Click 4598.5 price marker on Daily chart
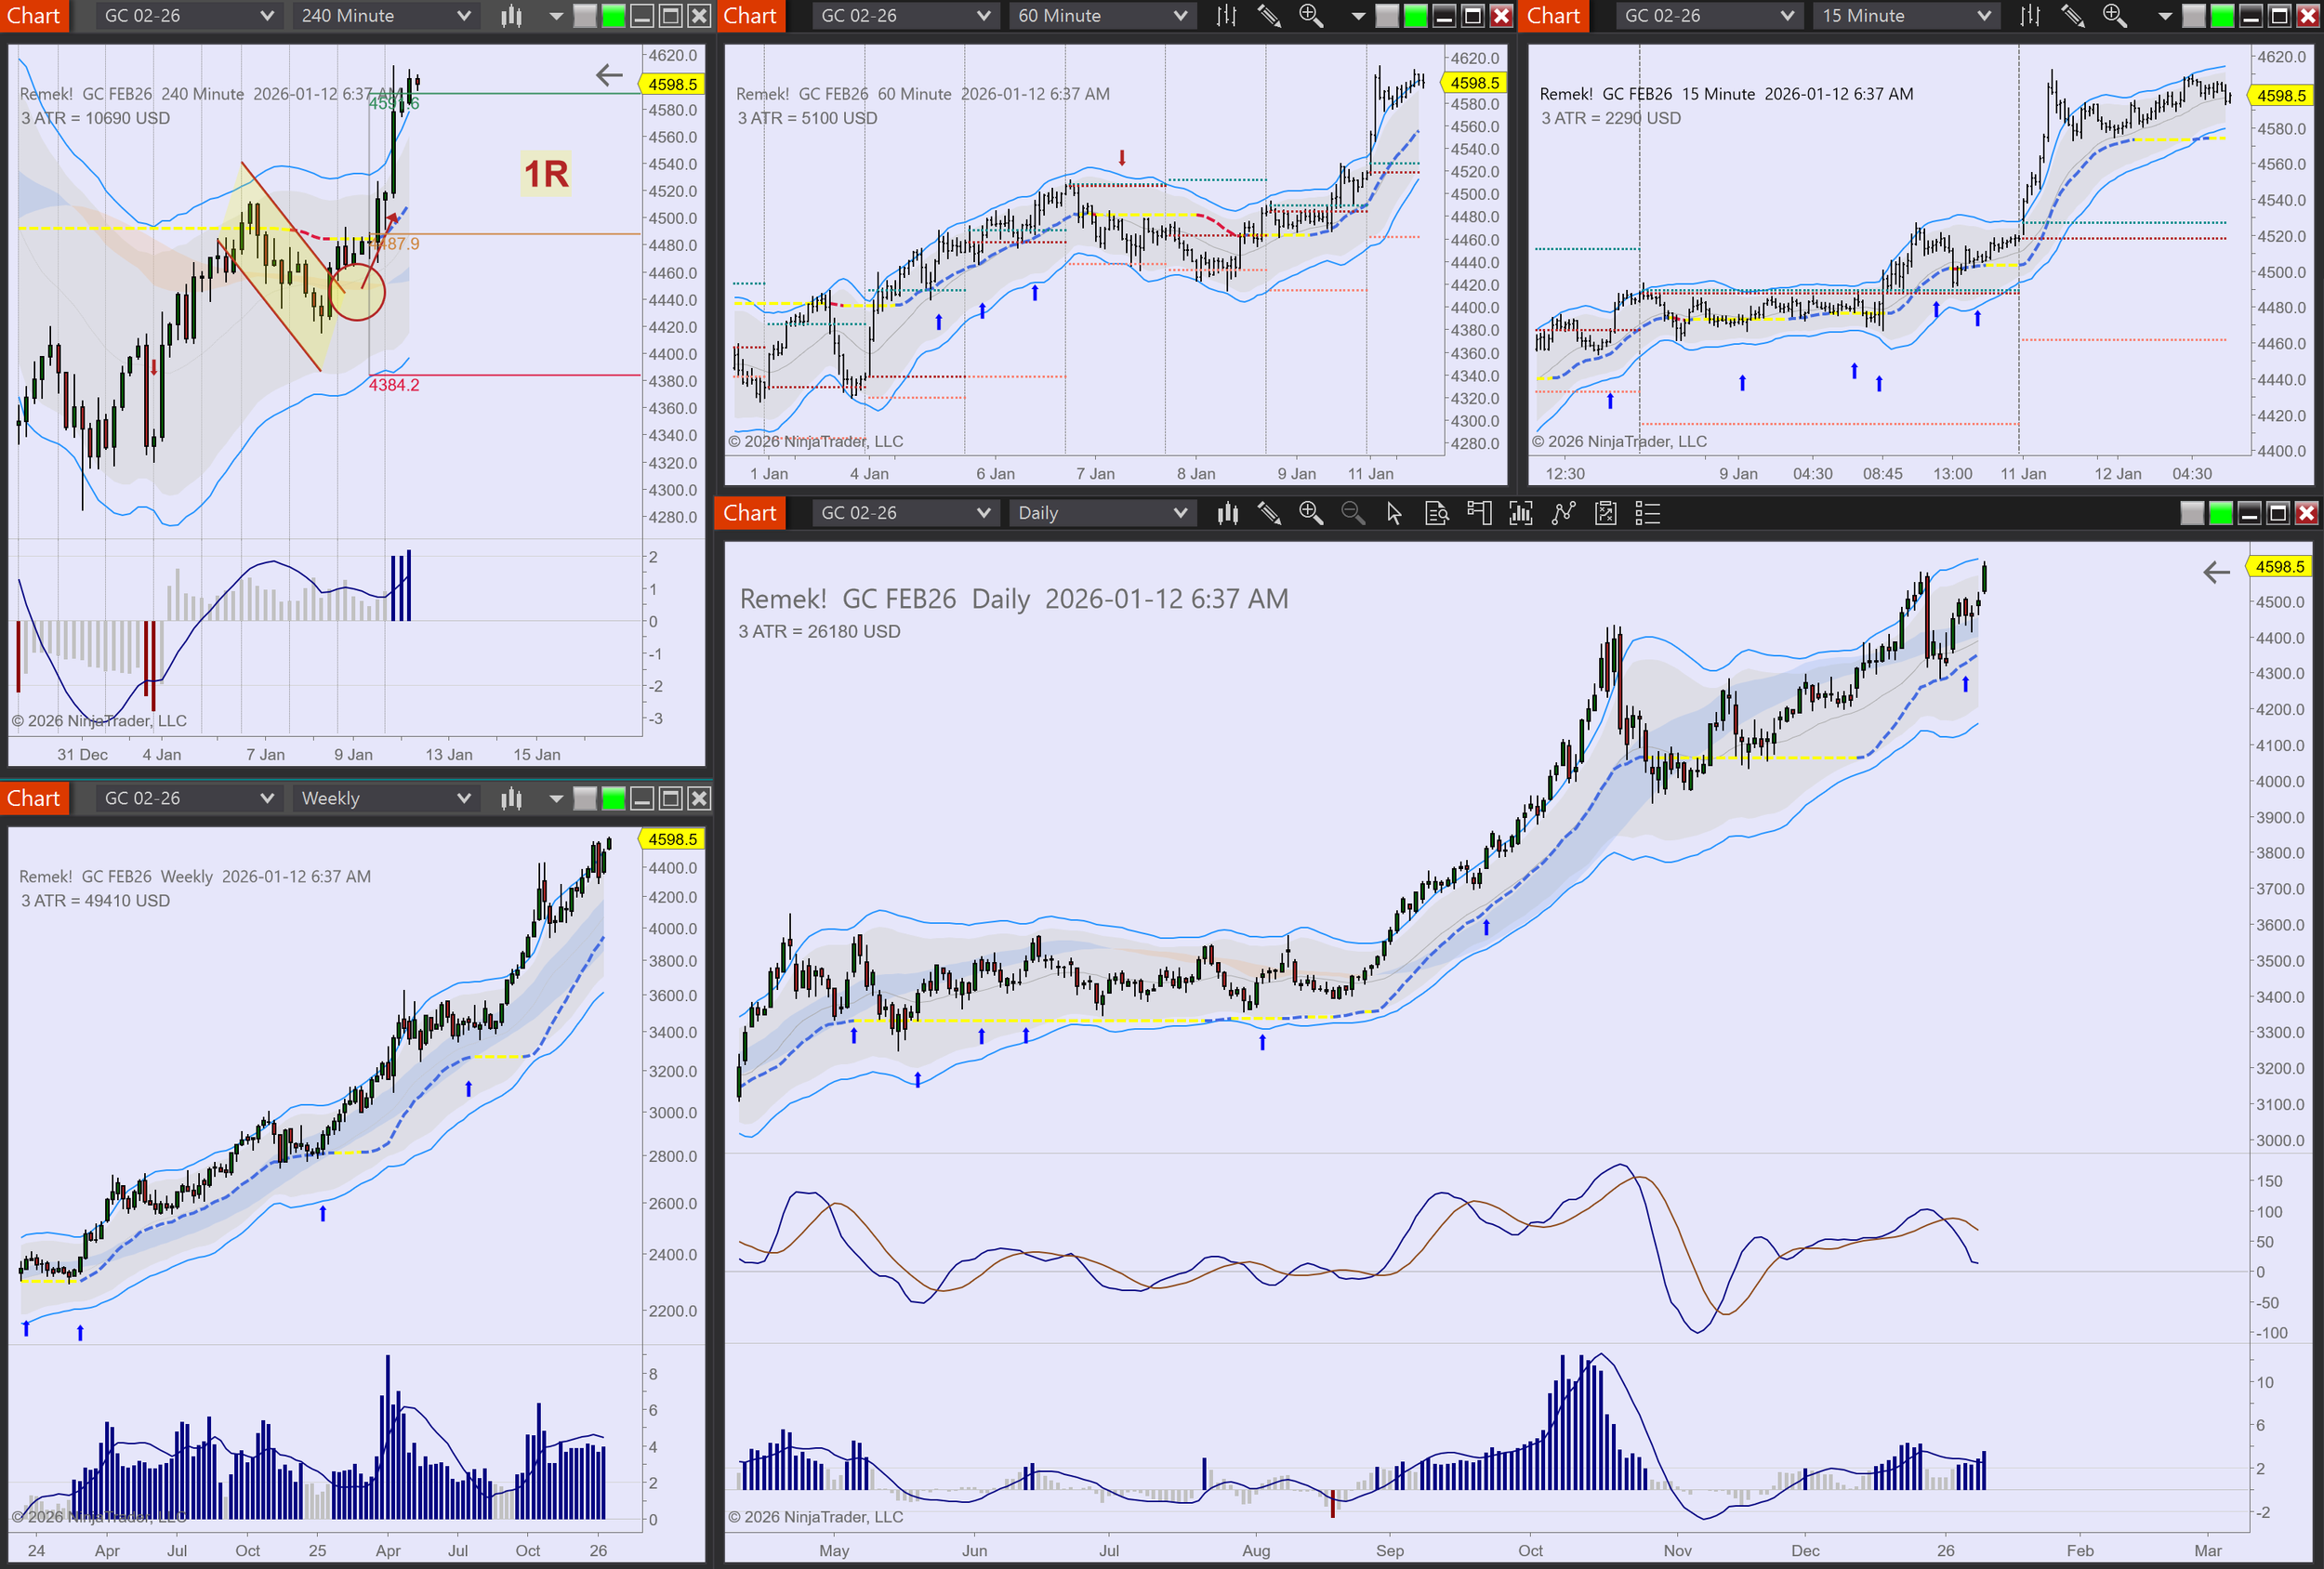The width and height of the screenshot is (2324, 1569). [x=2279, y=566]
